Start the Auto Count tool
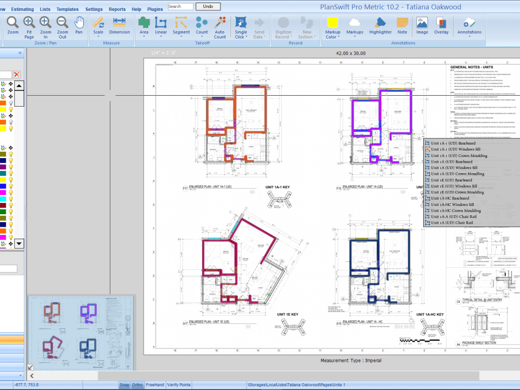 pos(219,28)
